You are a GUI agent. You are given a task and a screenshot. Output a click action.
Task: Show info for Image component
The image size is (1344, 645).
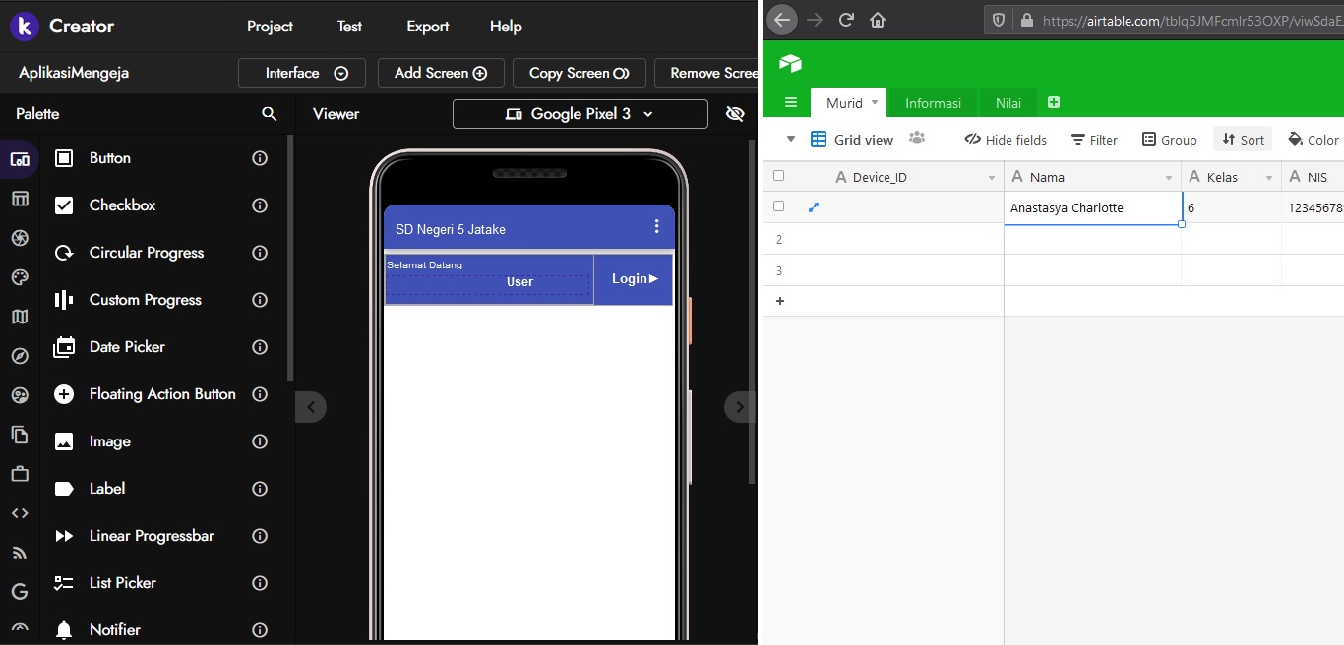point(260,441)
